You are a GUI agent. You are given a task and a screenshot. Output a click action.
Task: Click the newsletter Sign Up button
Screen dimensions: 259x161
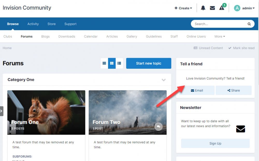coord(215,143)
